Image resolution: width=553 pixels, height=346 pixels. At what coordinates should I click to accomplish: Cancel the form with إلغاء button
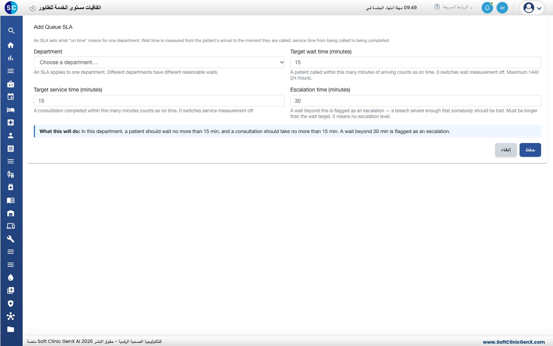506,150
